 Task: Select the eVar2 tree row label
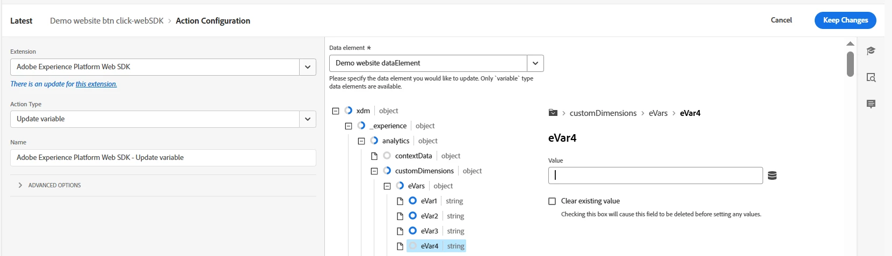click(429, 216)
